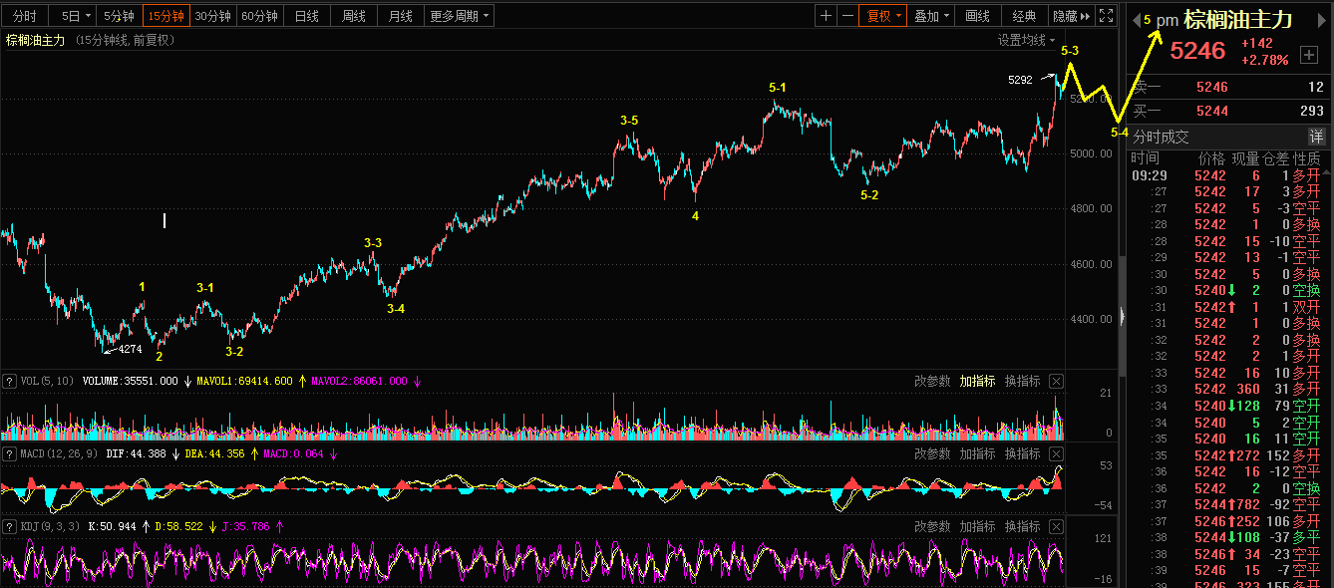Collapse the right panel using the divider handle

[x=1122, y=316]
